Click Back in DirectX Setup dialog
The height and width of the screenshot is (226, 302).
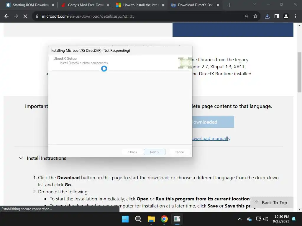tap(132, 152)
